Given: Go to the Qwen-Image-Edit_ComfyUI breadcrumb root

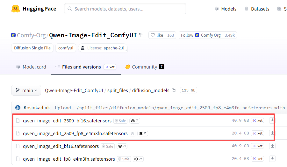Looking at the screenshot, I should (74, 91).
